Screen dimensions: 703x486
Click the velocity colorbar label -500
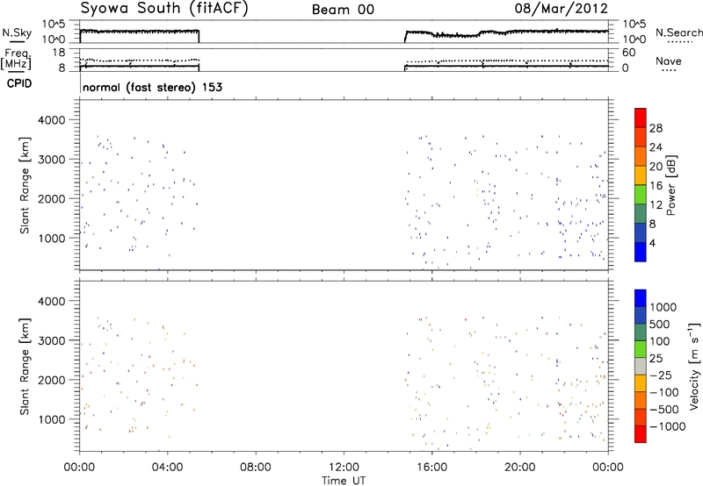coord(664,409)
